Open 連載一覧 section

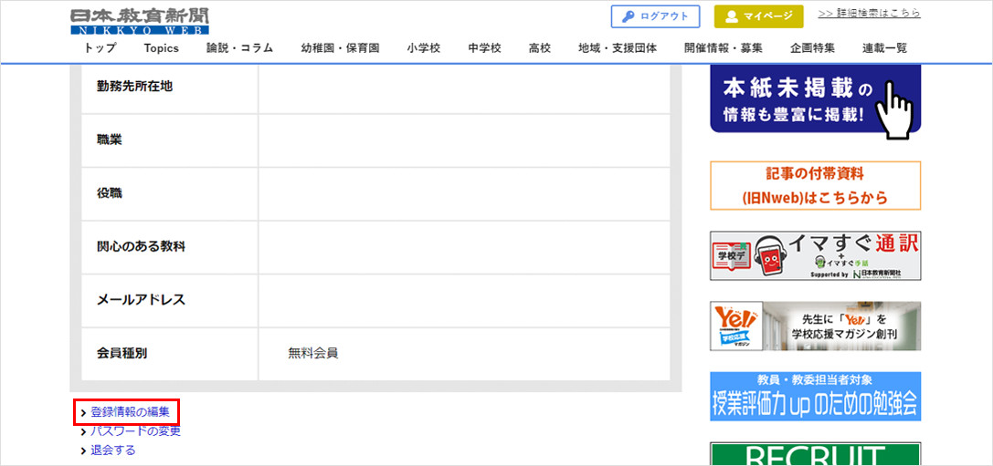point(884,48)
